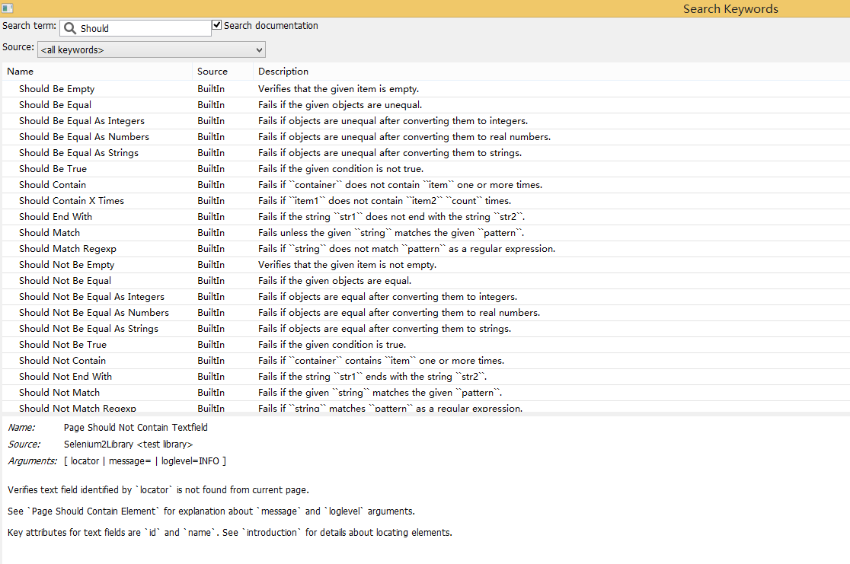Screen dimensions: 850x564
Task: Select Should Not Be Equal As Numbers
Action: 94,313
